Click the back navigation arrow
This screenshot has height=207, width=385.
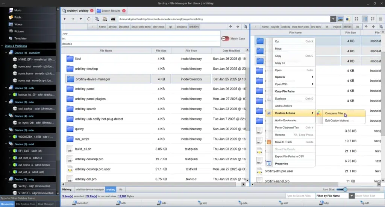[65, 19]
